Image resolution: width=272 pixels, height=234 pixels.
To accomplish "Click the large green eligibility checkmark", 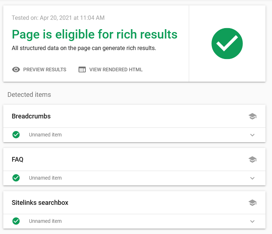I will click(x=227, y=44).
